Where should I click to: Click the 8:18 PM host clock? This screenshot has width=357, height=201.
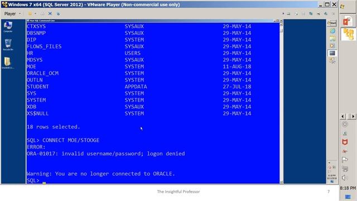pos(348,188)
